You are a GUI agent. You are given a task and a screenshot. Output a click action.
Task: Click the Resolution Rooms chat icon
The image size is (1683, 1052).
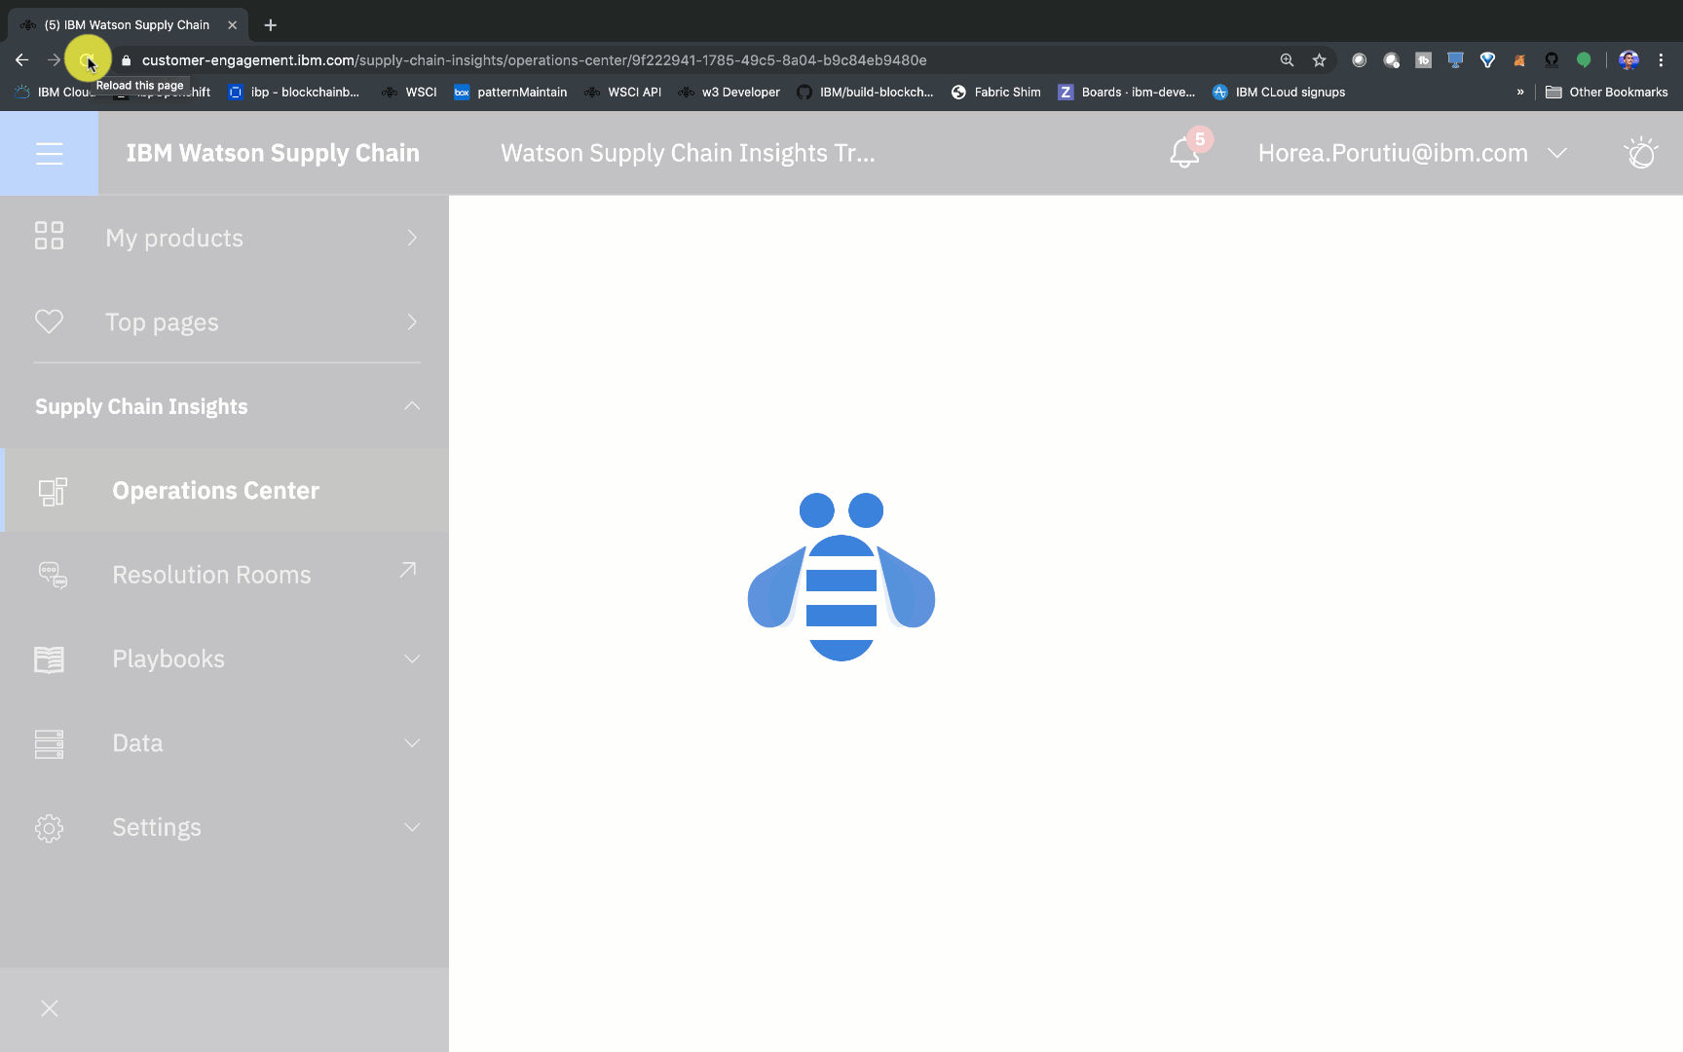[x=53, y=575]
